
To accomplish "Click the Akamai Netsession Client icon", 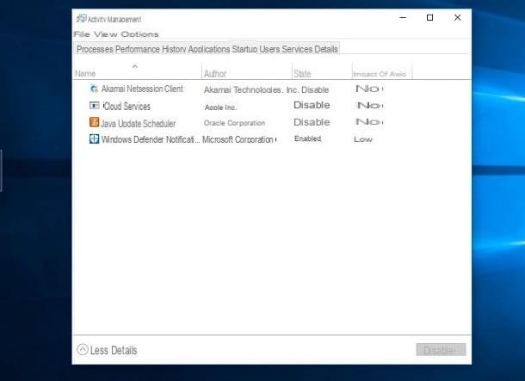I will pos(94,89).
